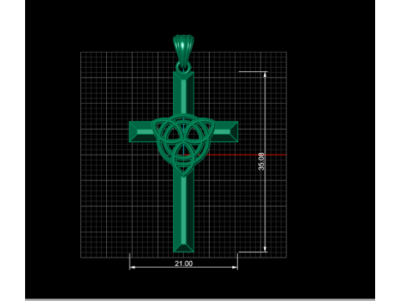Select the jump ring below the bail
Viewport: 401px width, 301px height.
[x=184, y=67]
